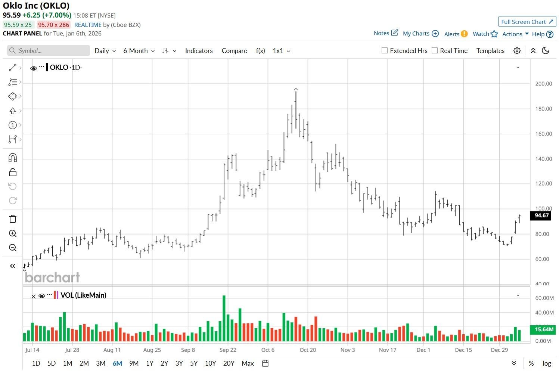Select the arrow marker tool
This screenshot has width=559, height=372.
tap(12, 111)
